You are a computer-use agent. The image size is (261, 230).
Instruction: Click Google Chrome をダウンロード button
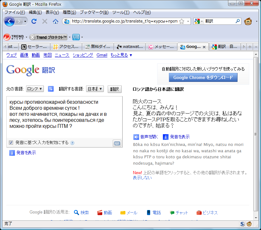point(203,77)
